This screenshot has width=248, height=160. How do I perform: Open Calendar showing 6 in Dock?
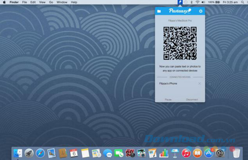coord(74,153)
